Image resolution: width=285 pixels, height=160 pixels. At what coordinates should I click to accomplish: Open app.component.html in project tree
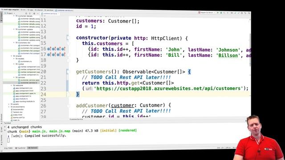23,91
